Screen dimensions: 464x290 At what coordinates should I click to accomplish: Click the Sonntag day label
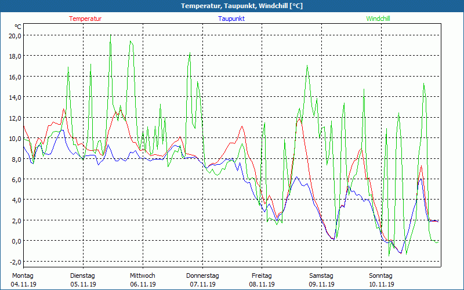(381, 275)
